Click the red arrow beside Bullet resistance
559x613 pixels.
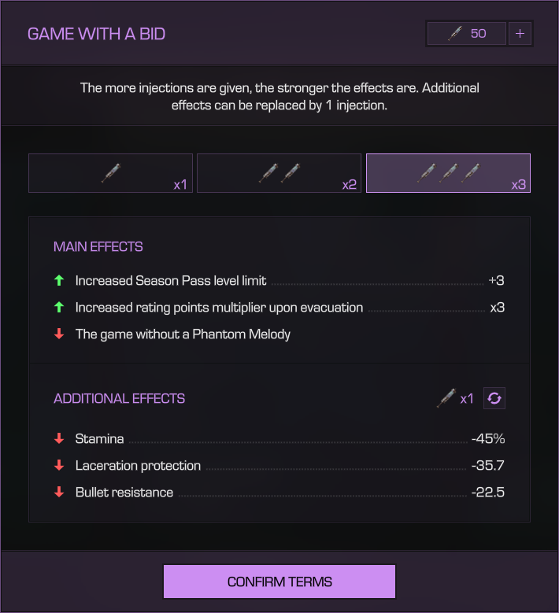click(59, 493)
